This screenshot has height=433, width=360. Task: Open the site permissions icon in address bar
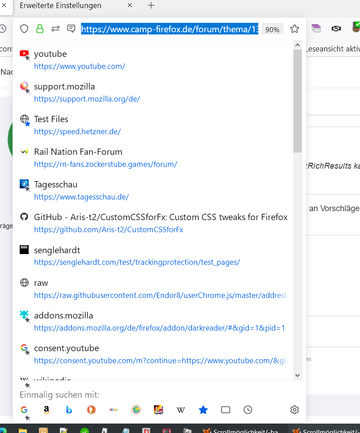tap(56, 29)
